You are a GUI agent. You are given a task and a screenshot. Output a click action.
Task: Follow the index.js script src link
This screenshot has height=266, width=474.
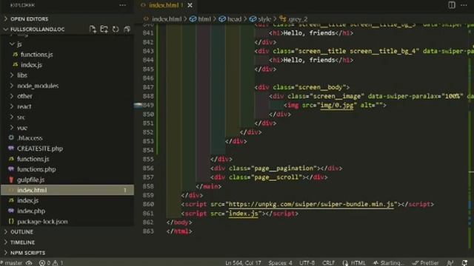click(x=244, y=214)
